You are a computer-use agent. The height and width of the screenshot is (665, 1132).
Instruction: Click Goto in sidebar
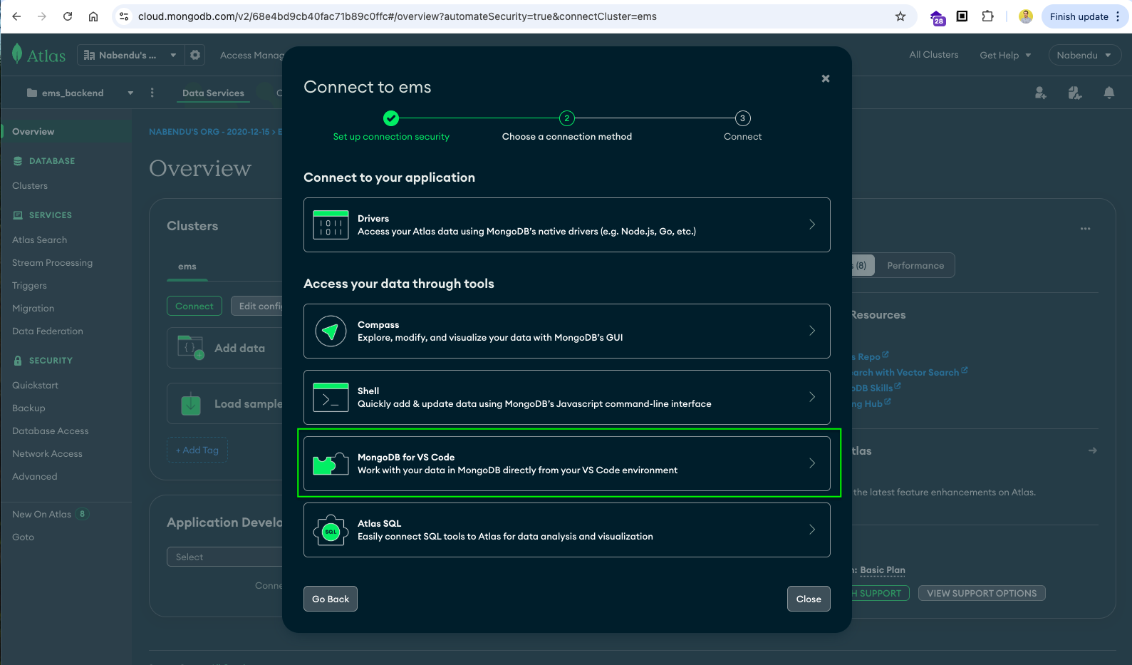pos(23,537)
